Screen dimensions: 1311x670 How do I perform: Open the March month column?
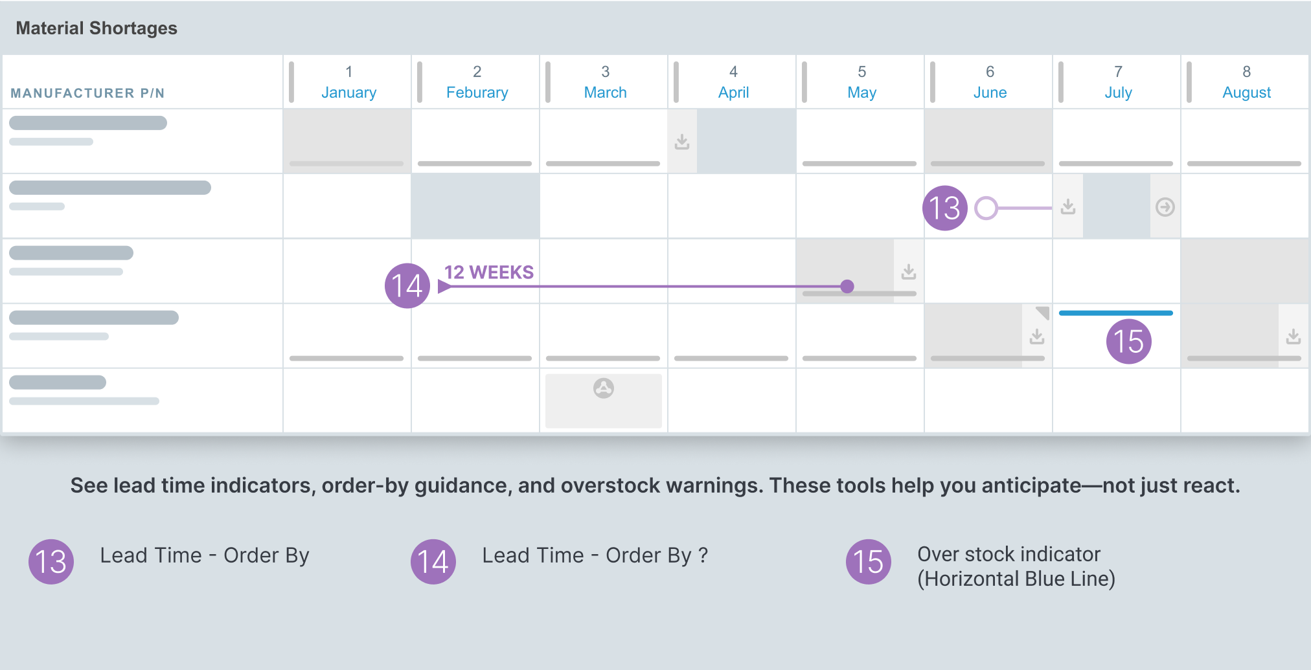(x=605, y=83)
